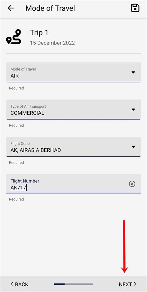Save using the floppy disk icon

[x=135, y=8]
